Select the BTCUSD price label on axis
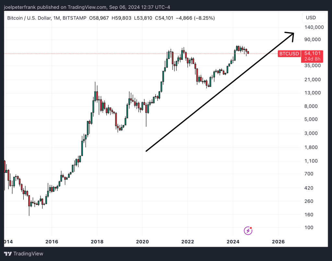The image size is (332, 261). [289, 54]
